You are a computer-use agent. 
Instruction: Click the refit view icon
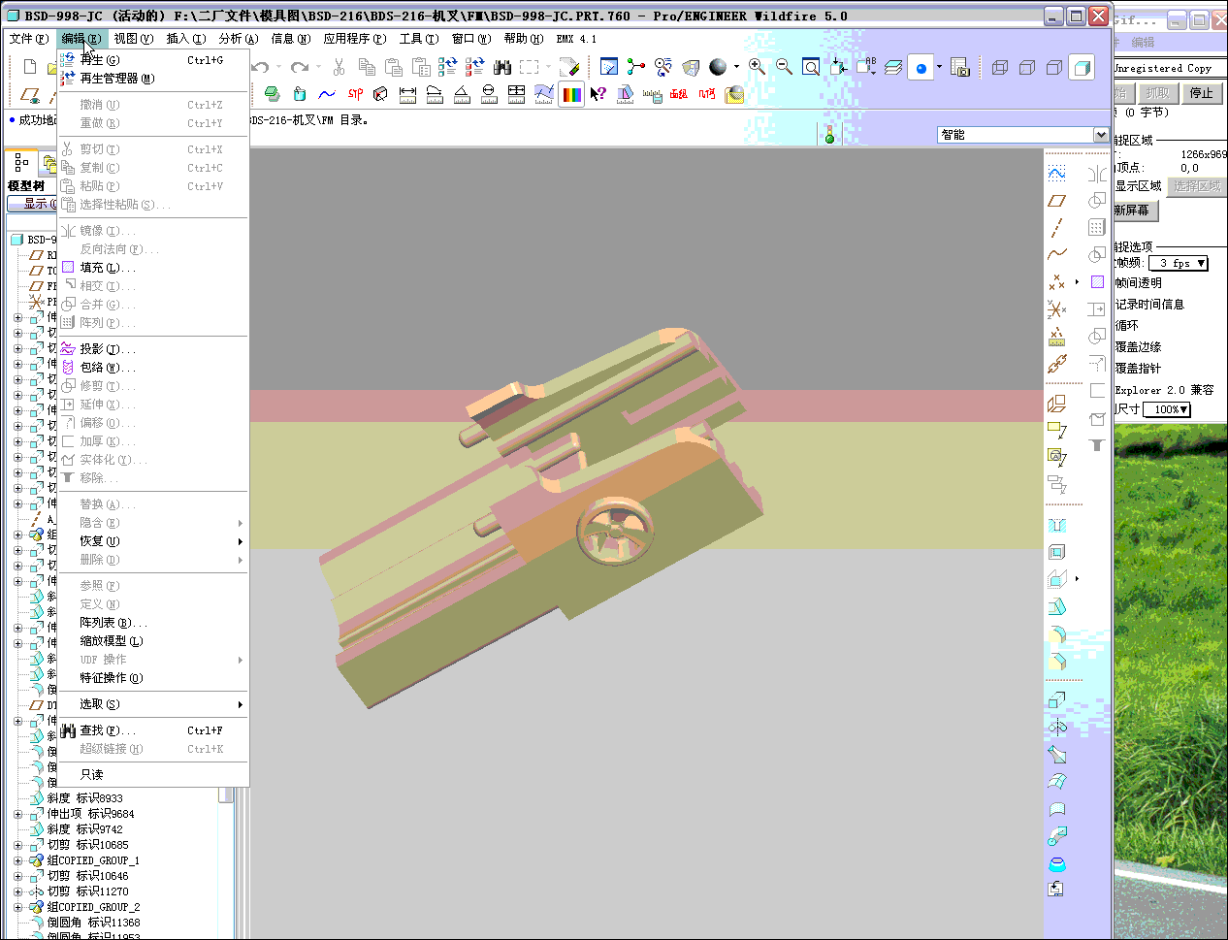pyautogui.click(x=811, y=67)
